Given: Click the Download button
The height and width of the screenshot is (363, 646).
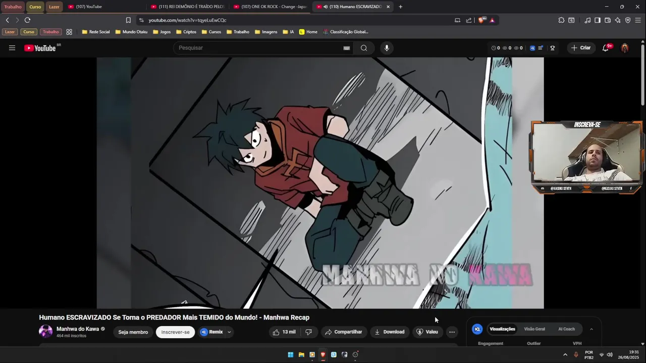Looking at the screenshot, I should (389, 332).
